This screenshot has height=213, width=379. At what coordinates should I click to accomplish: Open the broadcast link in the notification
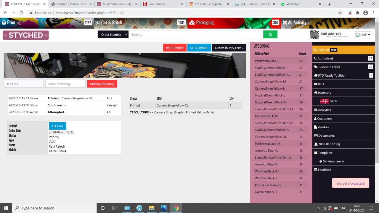(x=357, y=183)
